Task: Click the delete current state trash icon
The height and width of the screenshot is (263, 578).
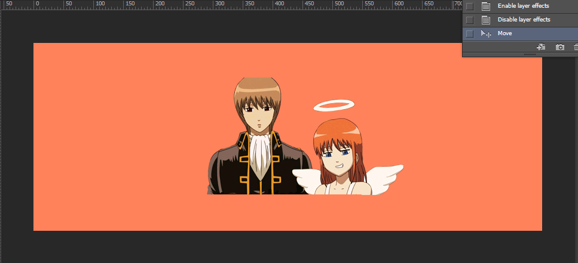Action: tap(576, 47)
